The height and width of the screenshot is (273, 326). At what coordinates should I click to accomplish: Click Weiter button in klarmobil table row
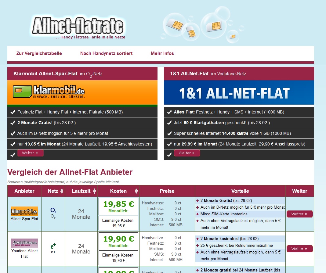[x=299, y=214]
